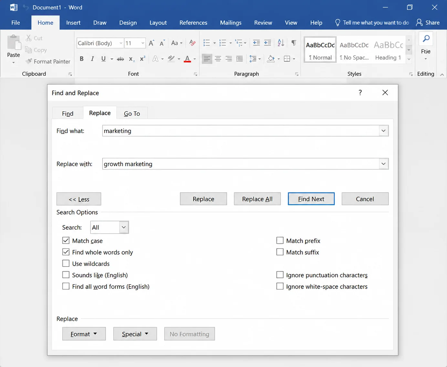Switch to the Find tab in dialog
447x367 pixels.
68,113
